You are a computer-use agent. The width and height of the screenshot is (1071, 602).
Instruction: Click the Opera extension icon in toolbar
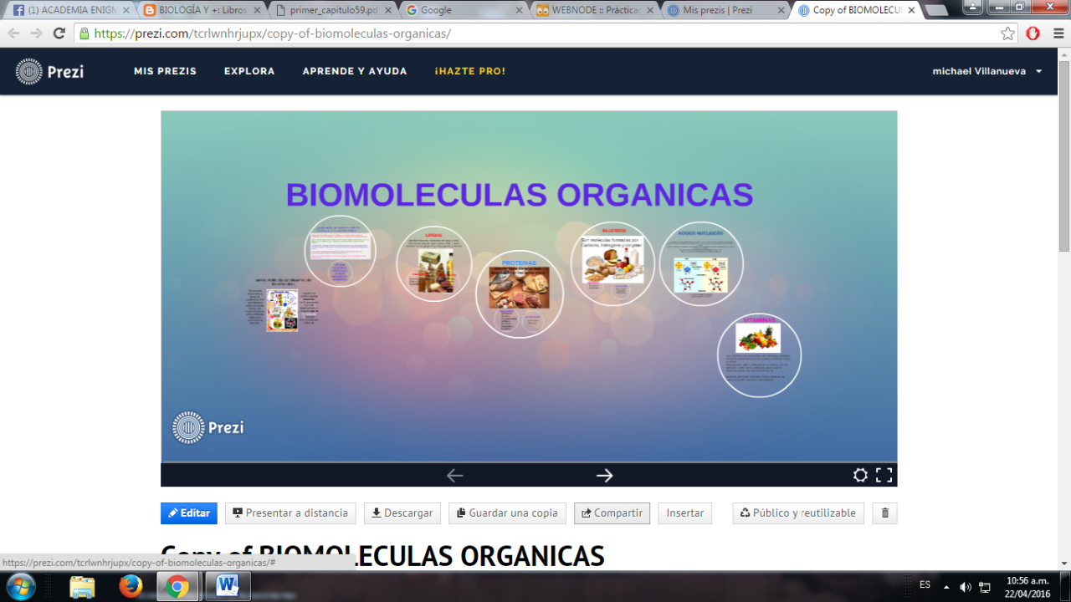1033,33
